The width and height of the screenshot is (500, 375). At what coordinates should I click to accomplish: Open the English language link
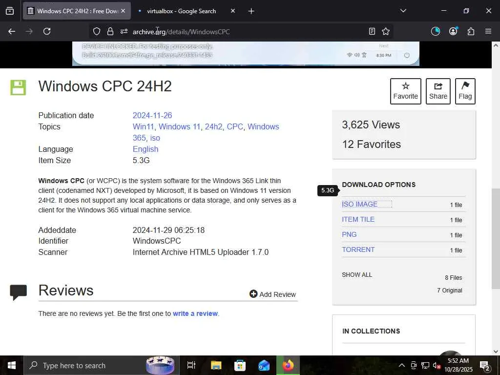click(x=146, y=149)
